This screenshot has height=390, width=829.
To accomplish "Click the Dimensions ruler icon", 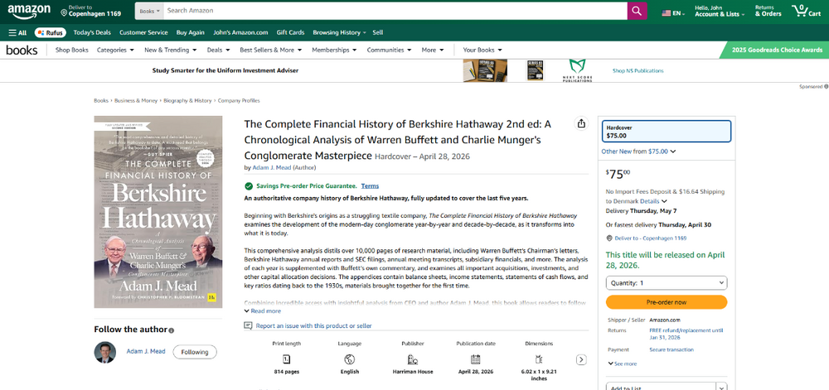I will [x=539, y=359].
